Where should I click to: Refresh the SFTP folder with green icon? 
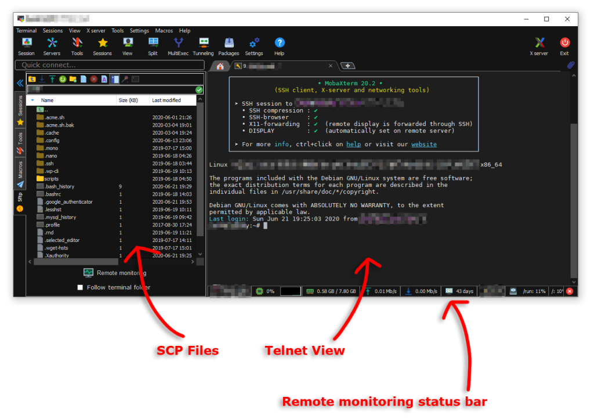click(63, 79)
